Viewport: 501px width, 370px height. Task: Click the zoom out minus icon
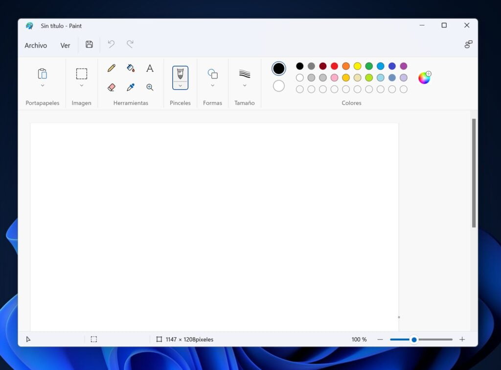[380, 339]
